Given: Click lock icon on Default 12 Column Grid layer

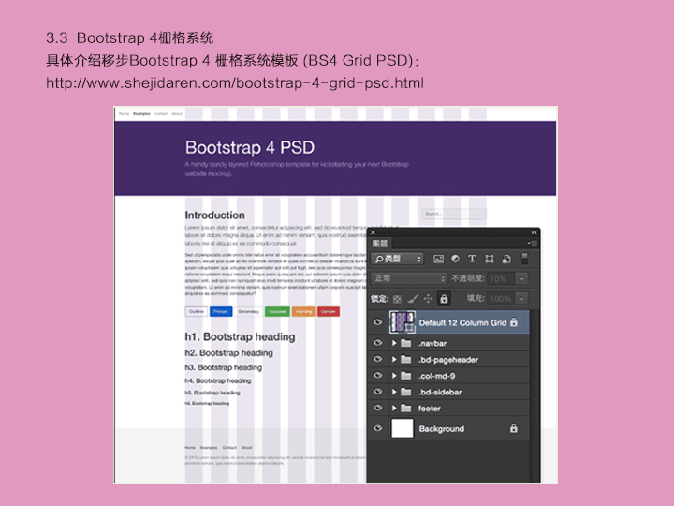Looking at the screenshot, I should click(x=514, y=321).
